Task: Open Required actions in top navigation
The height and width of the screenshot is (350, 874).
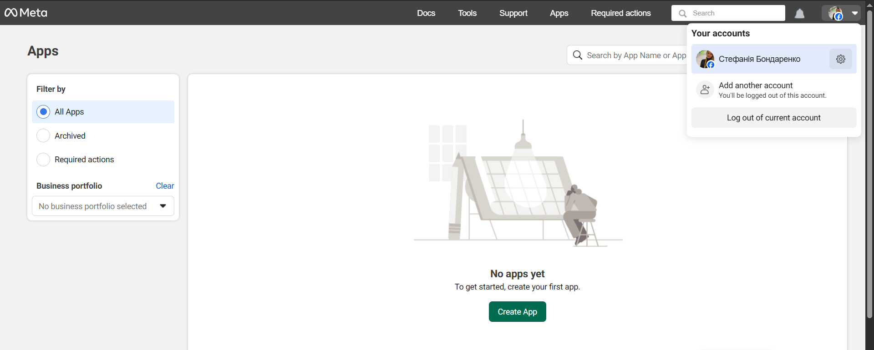Action: click(621, 13)
